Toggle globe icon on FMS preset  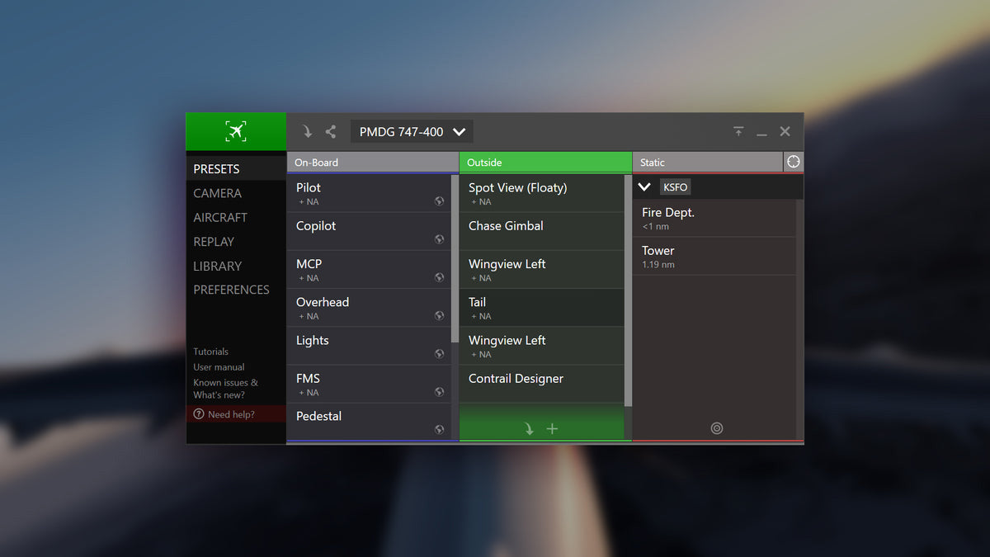pyautogui.click(x=439, y=392)
